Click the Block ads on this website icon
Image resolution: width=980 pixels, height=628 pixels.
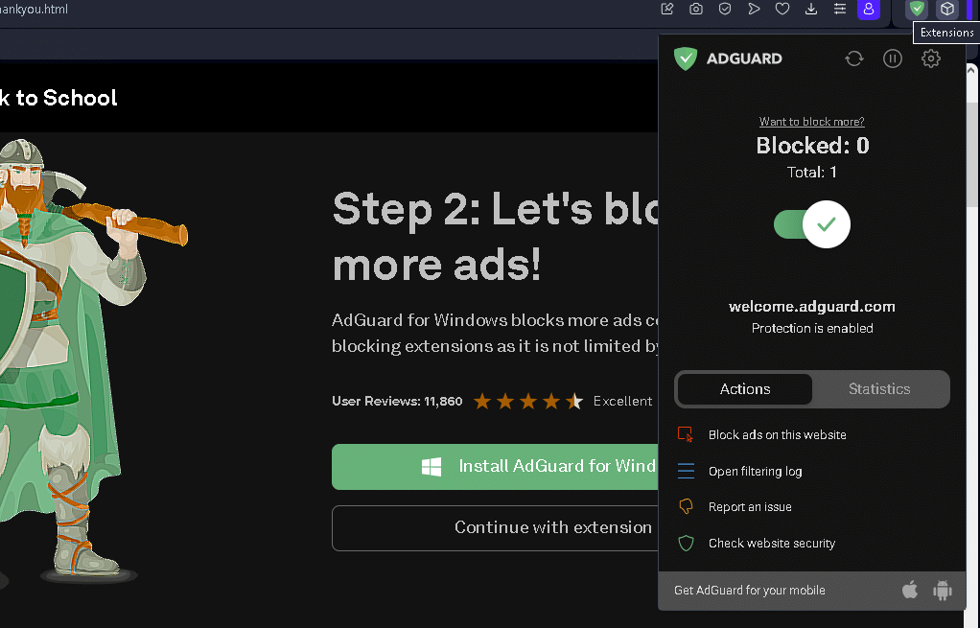click(x=686, y=434)
